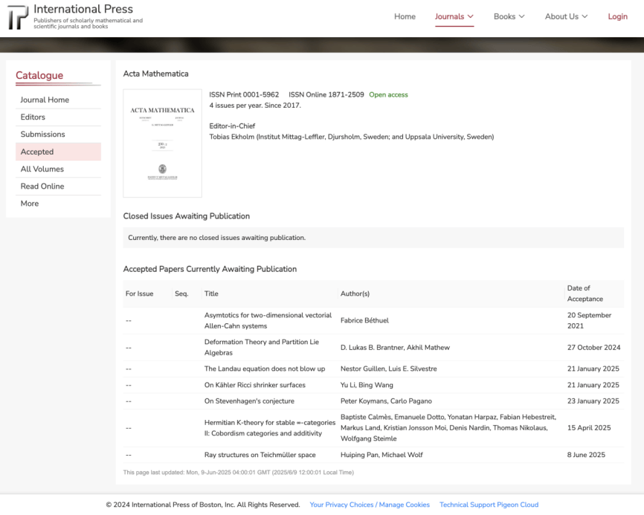Image resolution: width=644 pixels, height=515 pixels.
Task: Click More in the Catalogue sidebar
Action: click(x=30, y=204)
